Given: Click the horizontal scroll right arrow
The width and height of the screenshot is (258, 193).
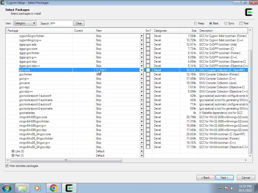Looking at the screenshot, I should [x=246, y=160].
